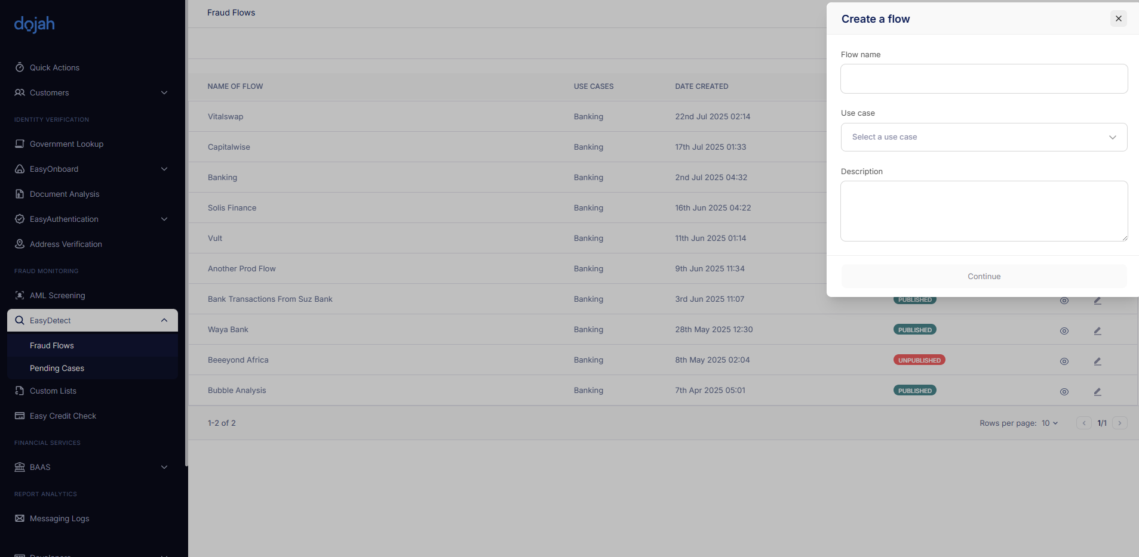Open Messaging Logs page
Viewport: 1139px width, 557px height.
click(59, 518)
